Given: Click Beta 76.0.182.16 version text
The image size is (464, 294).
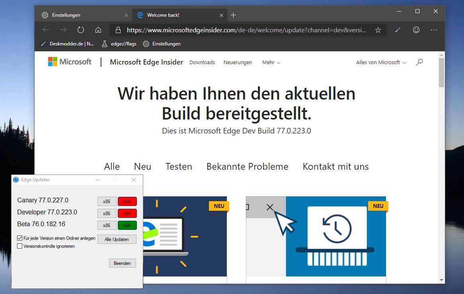Looking at the screenshot, I should (x=41, y=224).
